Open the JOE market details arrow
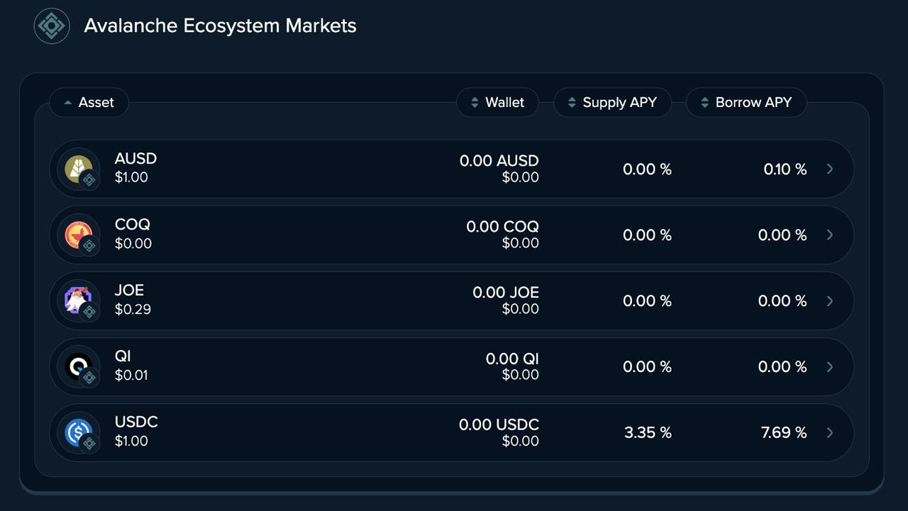908x511 pixels. click(830, 301)
